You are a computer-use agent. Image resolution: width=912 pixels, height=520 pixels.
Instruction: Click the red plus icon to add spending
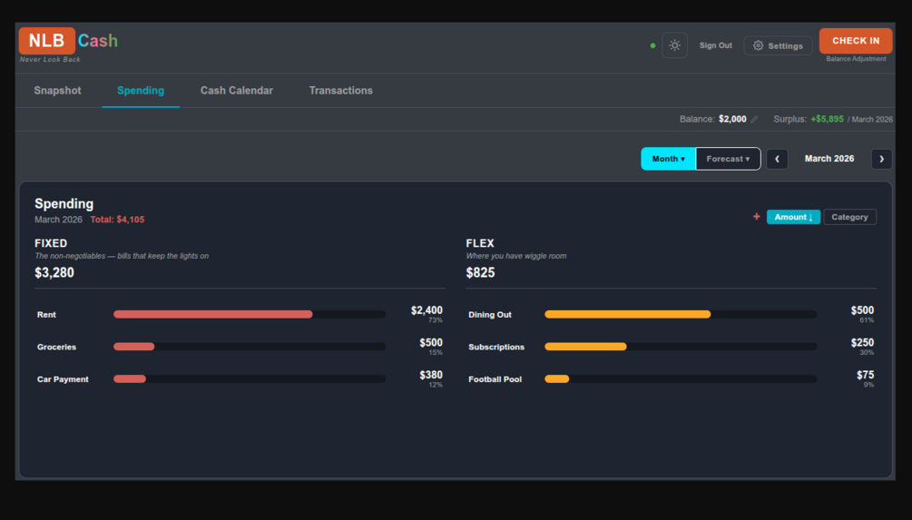click(756, 216)
